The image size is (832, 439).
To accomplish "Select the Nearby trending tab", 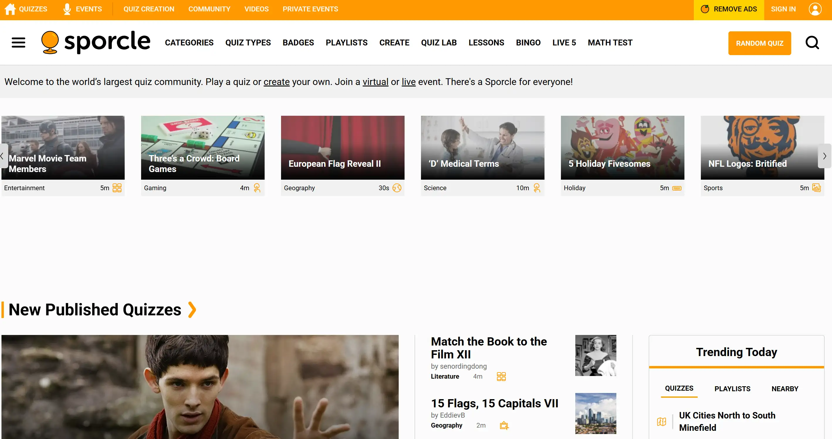I will 784,389.
